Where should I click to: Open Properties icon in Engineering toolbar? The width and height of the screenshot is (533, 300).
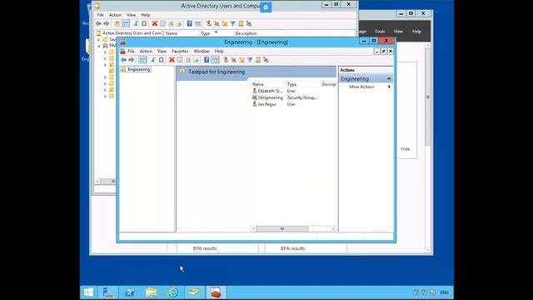[x=180, y=60]
